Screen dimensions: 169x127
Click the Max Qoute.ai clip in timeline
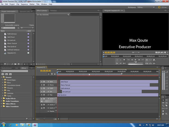[108, 95]
